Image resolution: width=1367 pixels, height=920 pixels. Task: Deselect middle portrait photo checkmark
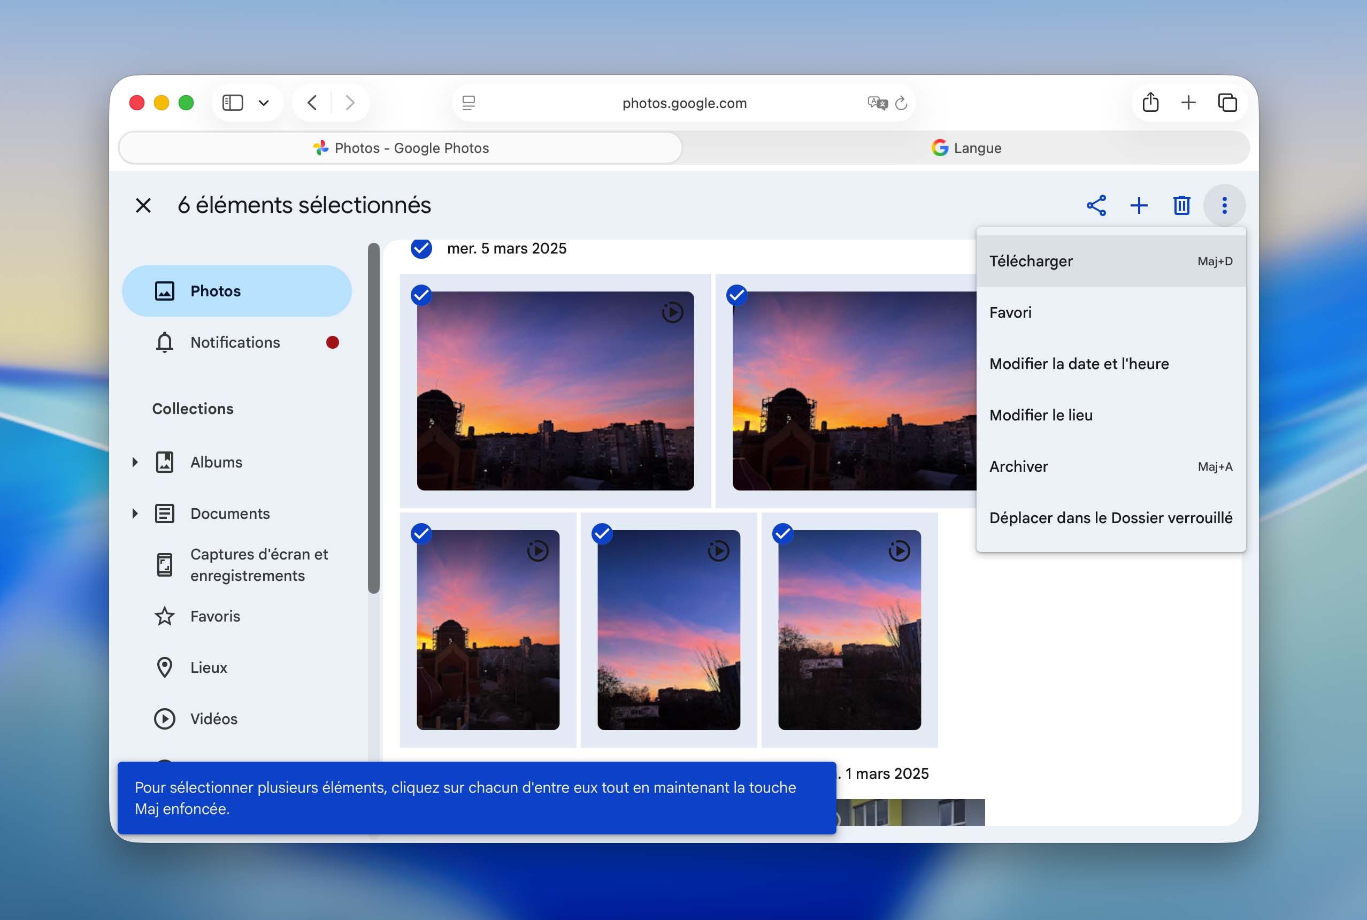[602, 533]
